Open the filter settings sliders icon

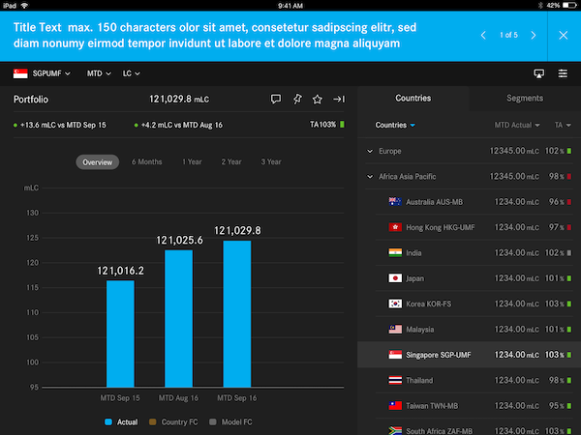(x=563, y=73)
